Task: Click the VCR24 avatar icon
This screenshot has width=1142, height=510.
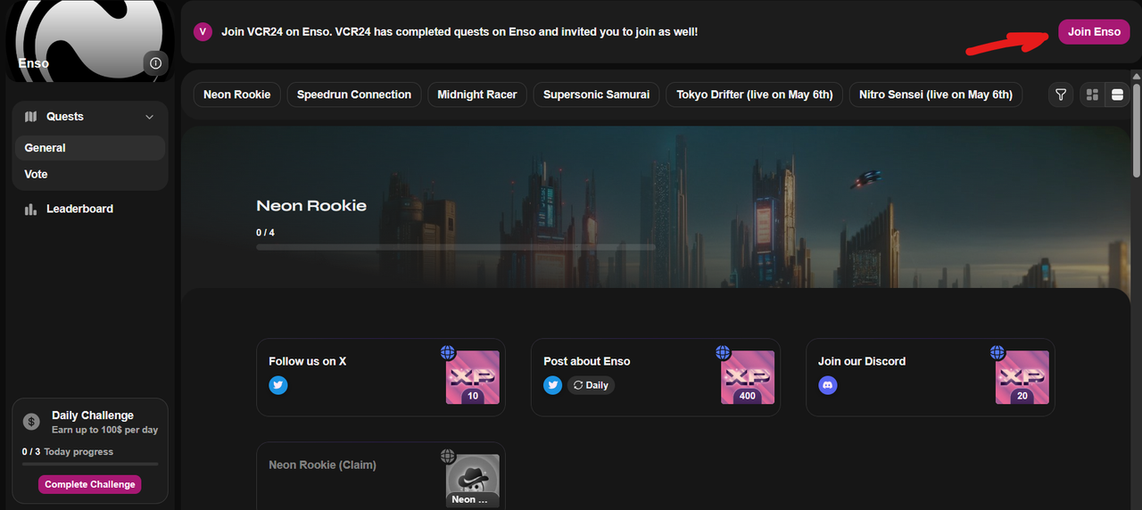Action: pyautogui.click(x=203, y=31)
